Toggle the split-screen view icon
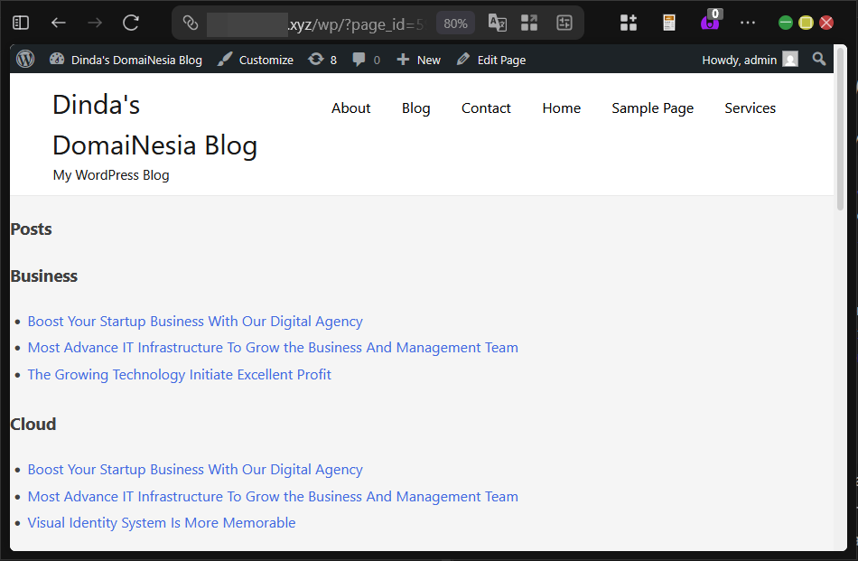 [529, 23]
